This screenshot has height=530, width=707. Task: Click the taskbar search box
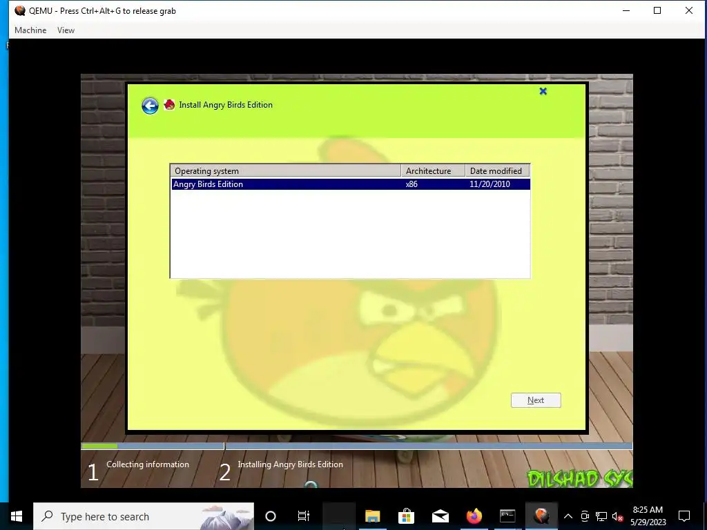coord(144,516)
